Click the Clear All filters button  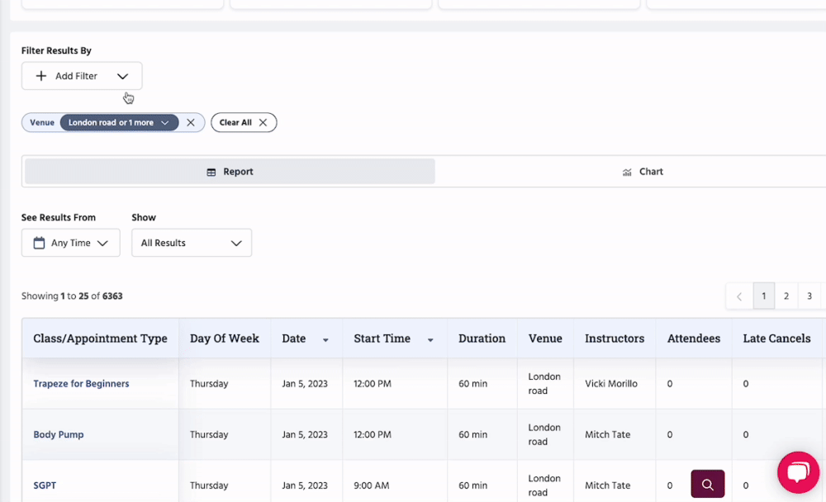tap(243, 122)
